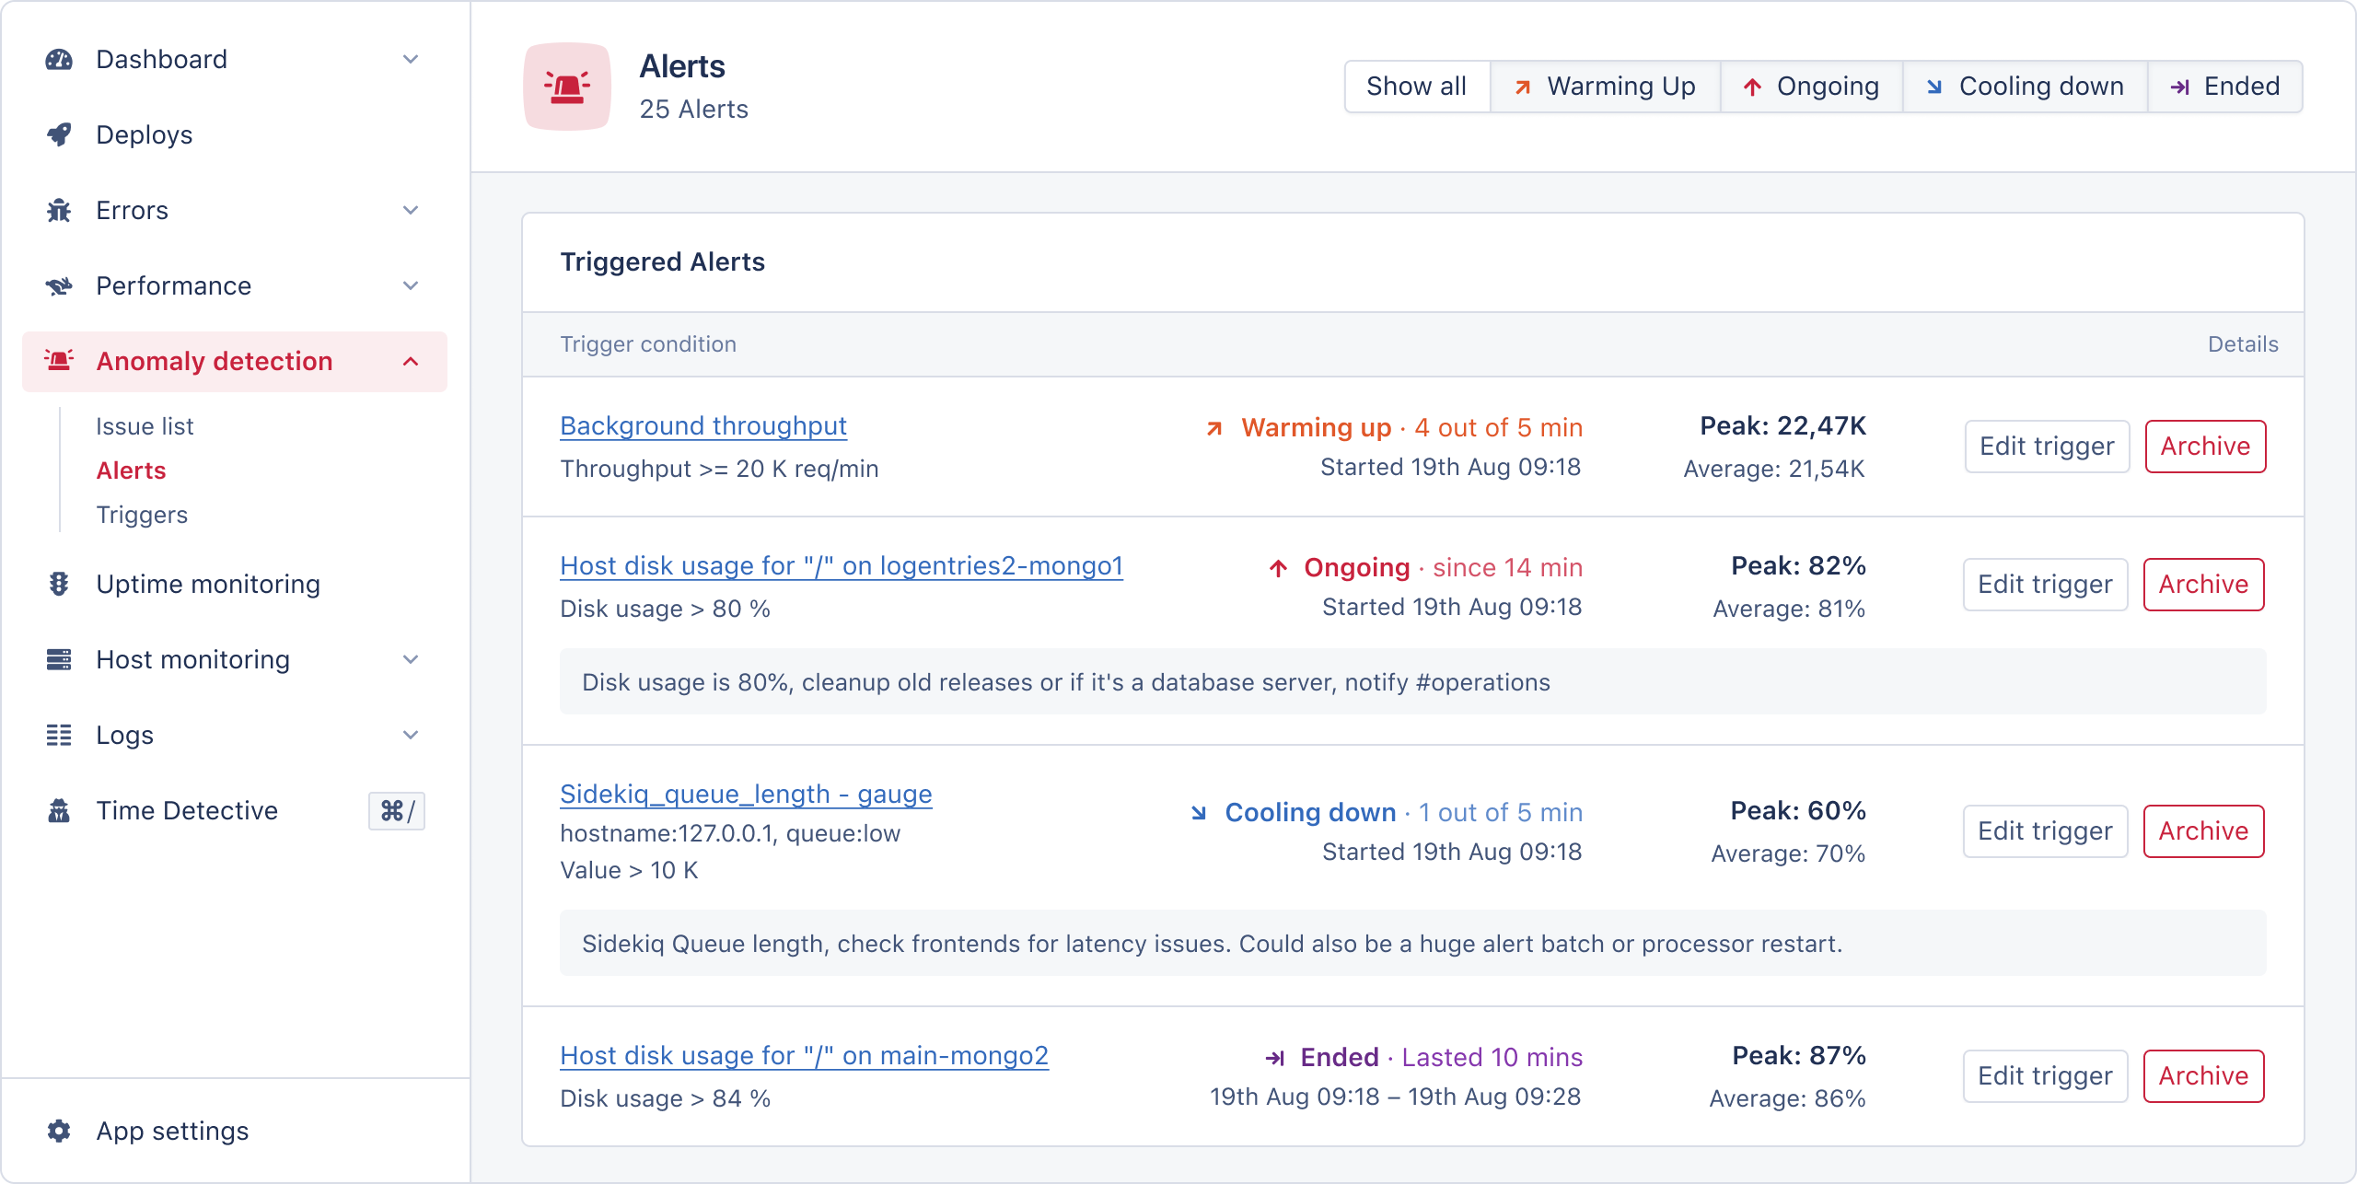Open the logentries2-mongo1 disk usage alert
Viewport: 2357px width, 1184px height.
[842, 565]
